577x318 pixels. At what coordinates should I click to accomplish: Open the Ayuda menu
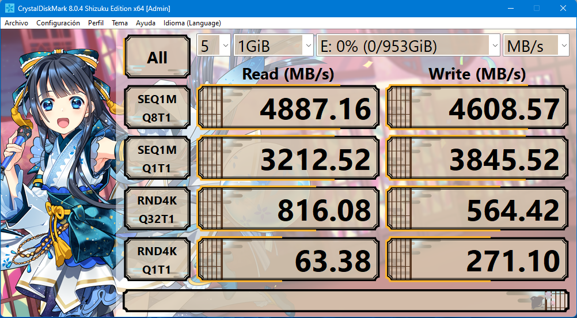click(145, 23)
